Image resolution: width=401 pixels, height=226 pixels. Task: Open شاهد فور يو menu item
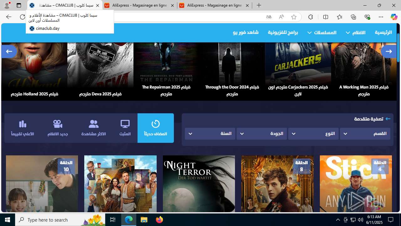click(246, 32)
